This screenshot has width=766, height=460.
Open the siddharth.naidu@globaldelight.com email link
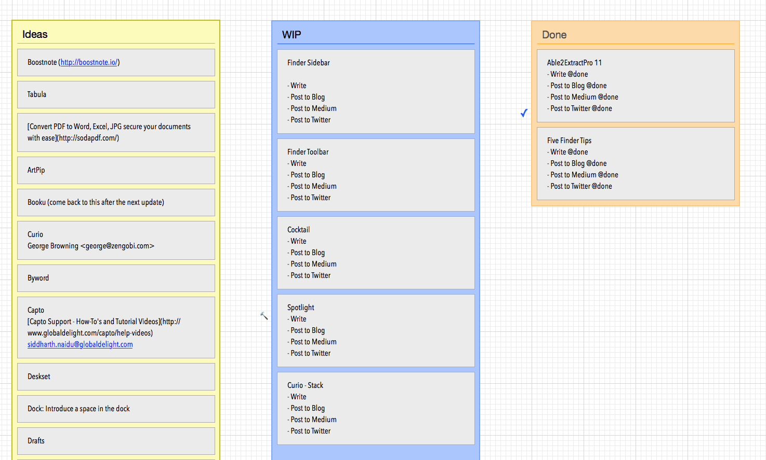[80, 344]
